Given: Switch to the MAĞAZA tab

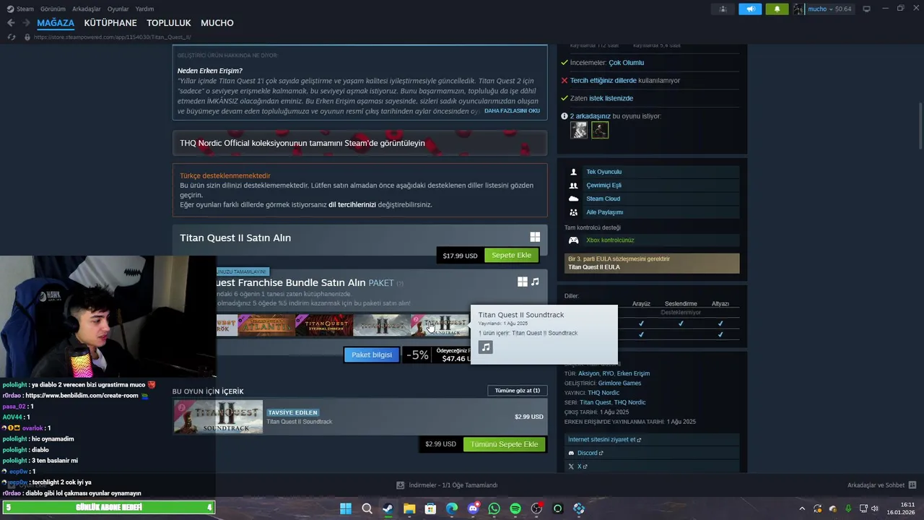Looking at the screenshot, I should click(56, 23).
